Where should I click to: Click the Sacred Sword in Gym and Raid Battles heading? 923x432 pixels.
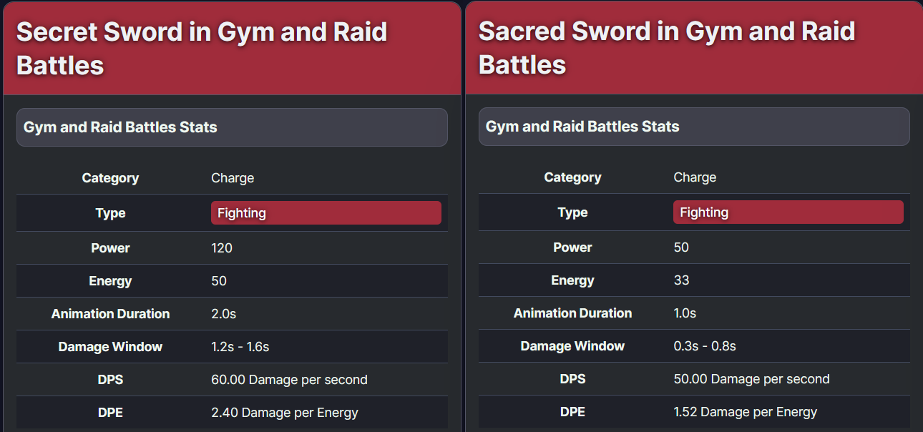[x=667, y=48]
